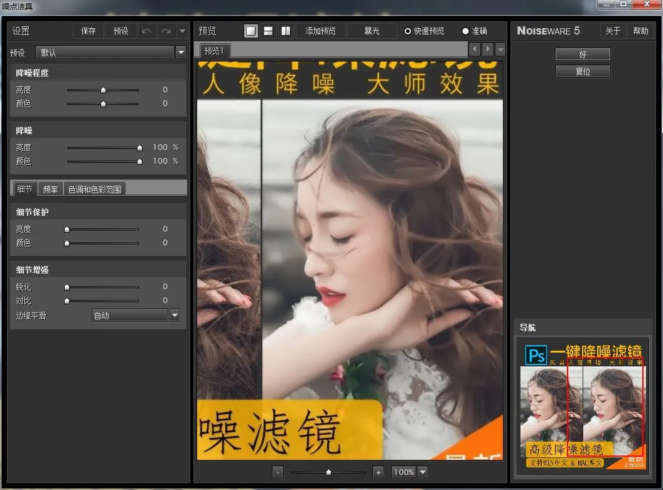
Task: Select the 准确 radio option
Action: tap(465, 31)
